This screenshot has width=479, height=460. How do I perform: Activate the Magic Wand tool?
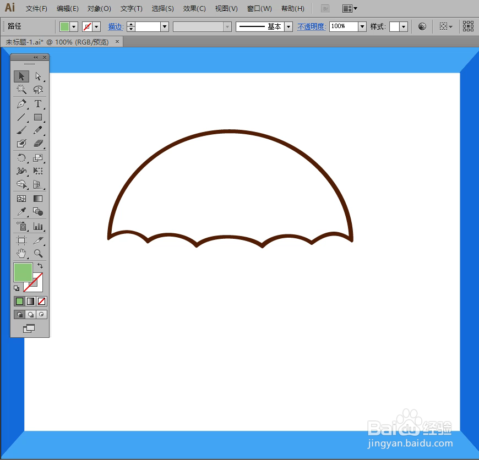pyautogui.click(x=21, y=90)
